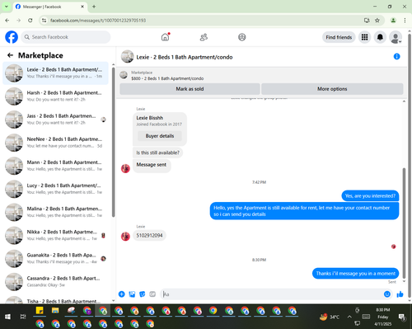Attach a photo with the image icon
Screen dimensions: 412x329
tap(132, 294)
